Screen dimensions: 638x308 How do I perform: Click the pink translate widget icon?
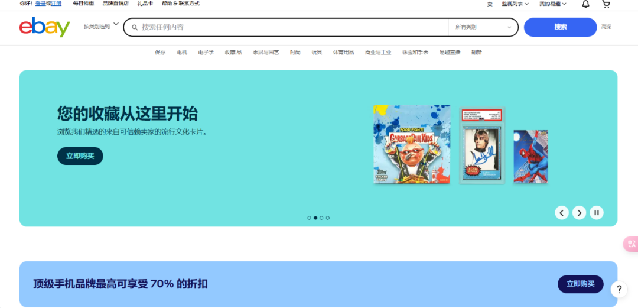pyautogui.click(x=631, y=244)
